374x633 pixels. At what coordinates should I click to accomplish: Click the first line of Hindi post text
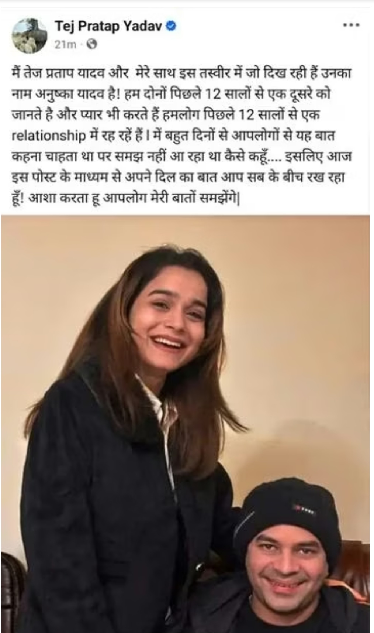(181, 73)
